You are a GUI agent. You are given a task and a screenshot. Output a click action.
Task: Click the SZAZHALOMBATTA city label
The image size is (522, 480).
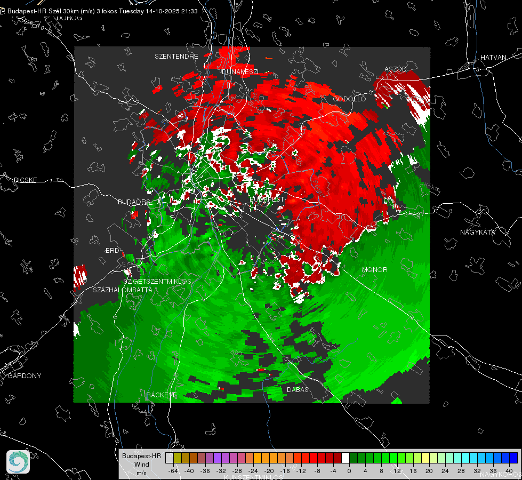click(123, 290)
